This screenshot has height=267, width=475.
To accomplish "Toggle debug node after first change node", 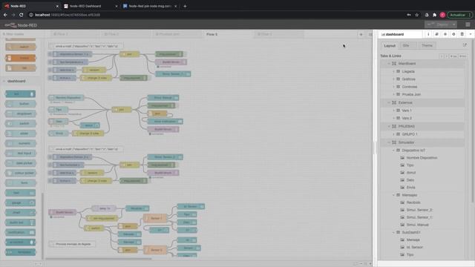I will pos(149,78).
